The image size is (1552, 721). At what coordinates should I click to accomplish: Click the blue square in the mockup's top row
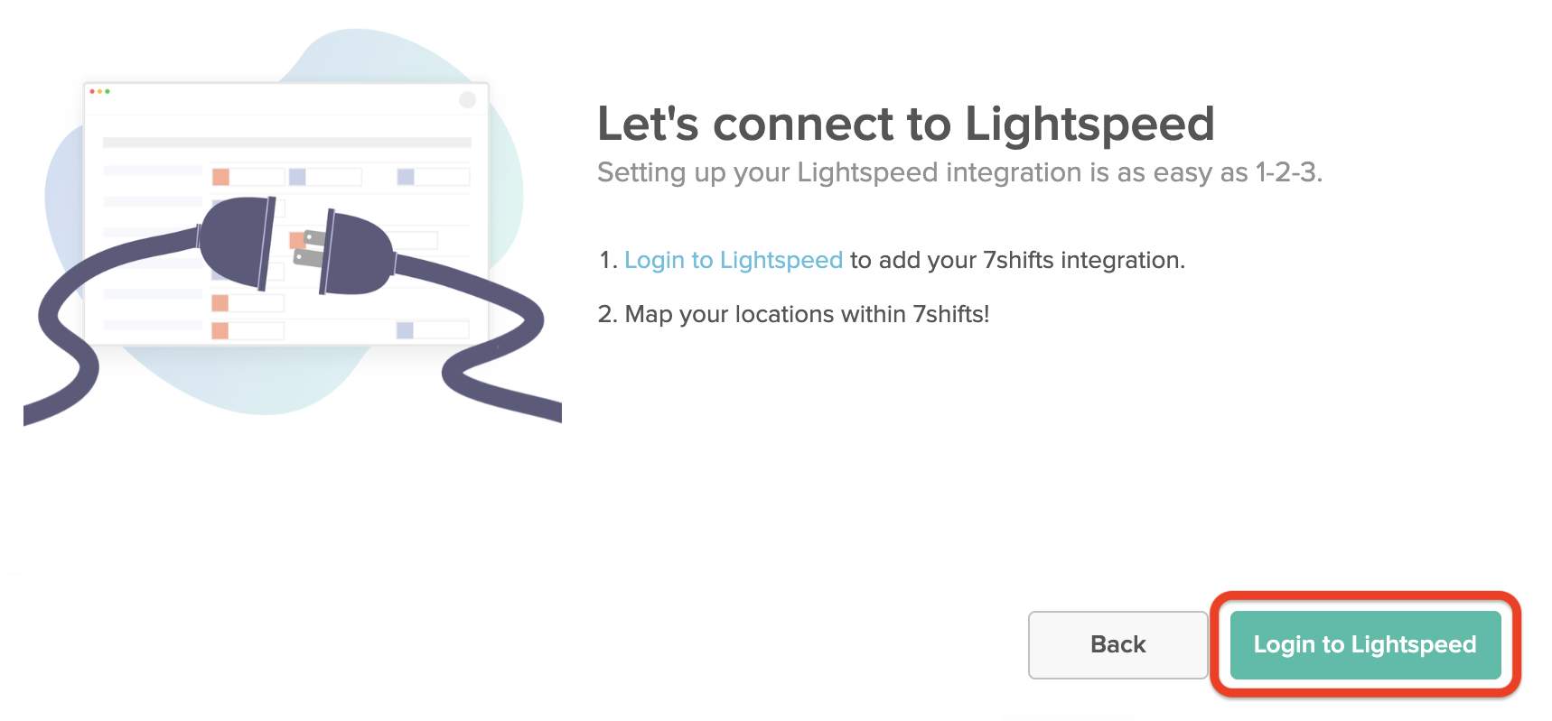296,176
